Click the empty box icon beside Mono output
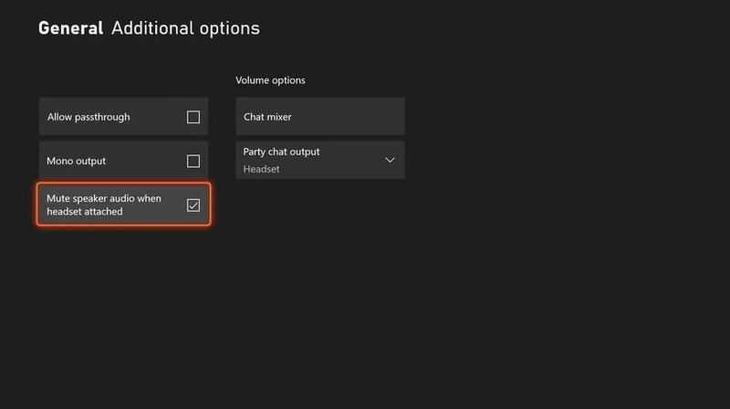This screenshot has height=409, width=730. pyautogui.click(x=193, y=162)
